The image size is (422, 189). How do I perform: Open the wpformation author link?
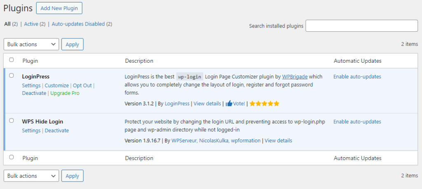[245, 140]
